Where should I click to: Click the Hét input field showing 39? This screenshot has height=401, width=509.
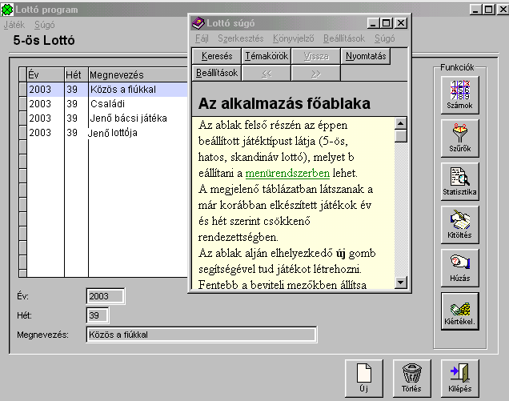point(98,315)
